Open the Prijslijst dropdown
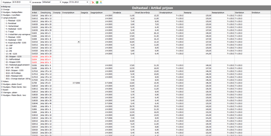This screenshot has height=136, width=271. tap(88, 2)
